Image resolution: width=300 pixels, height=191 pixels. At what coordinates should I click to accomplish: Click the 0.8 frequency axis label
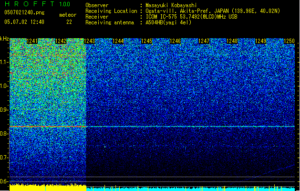click(4, 134)
